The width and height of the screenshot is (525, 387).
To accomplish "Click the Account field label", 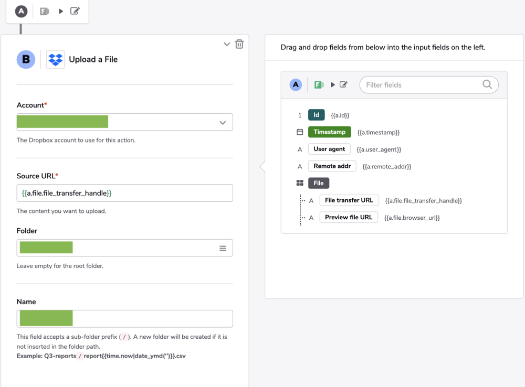I will click(32, 105).
